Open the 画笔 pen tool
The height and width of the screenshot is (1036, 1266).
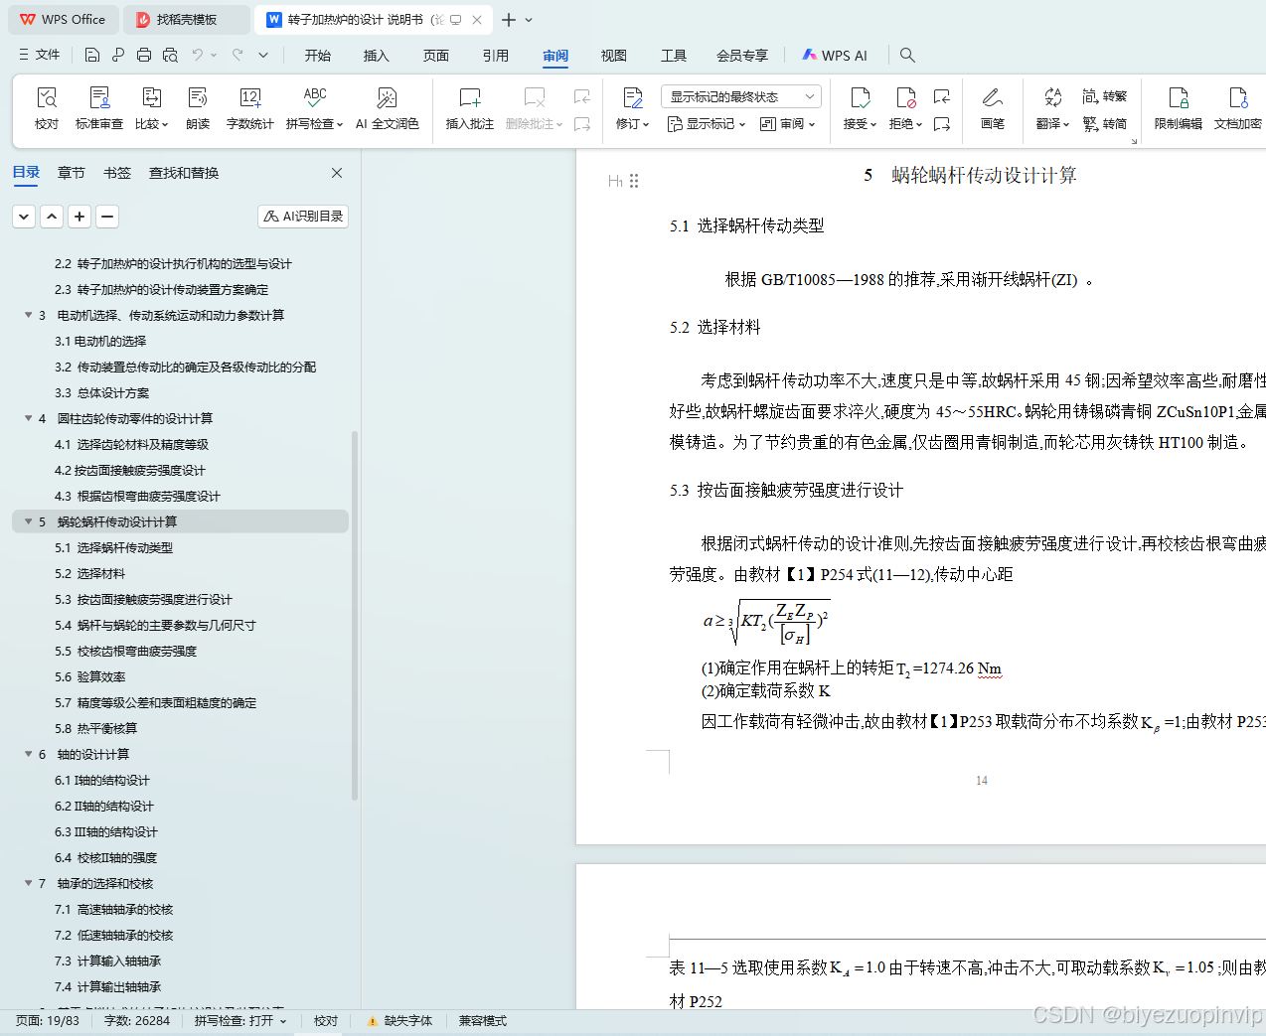[992, 108]
